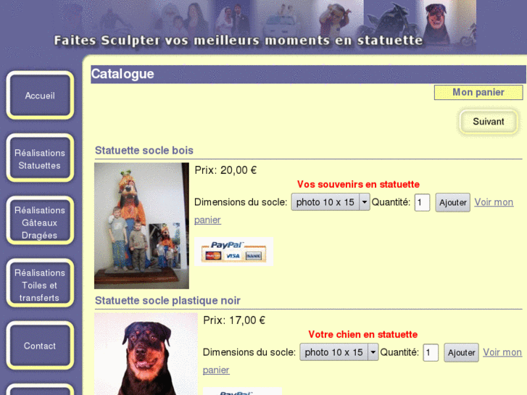The height and width of the screenshot is (395, 527).
Task: Open the Goofy statuette product photo
Action: (x=141, y=225)
